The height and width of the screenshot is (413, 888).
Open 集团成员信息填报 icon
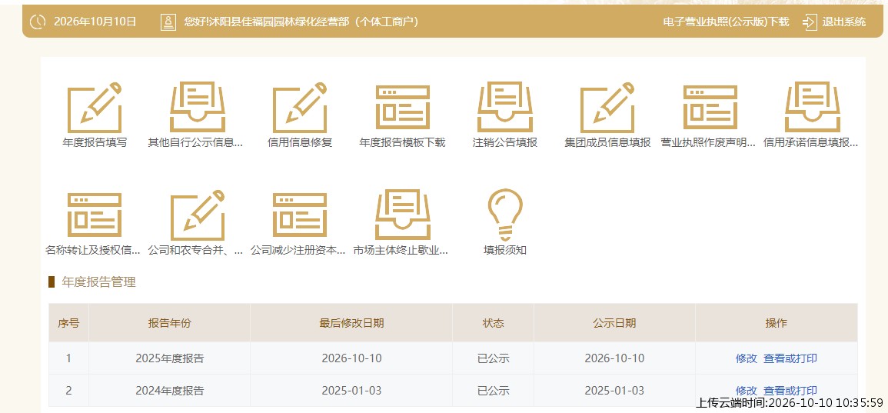[x=607, y=108]
